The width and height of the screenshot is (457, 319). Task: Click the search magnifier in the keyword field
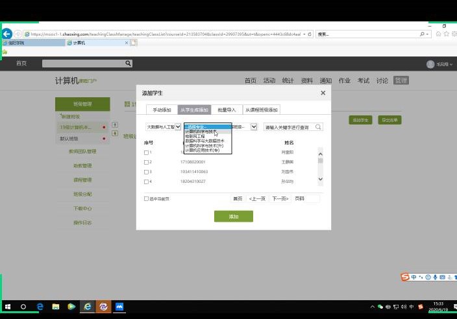318,127
